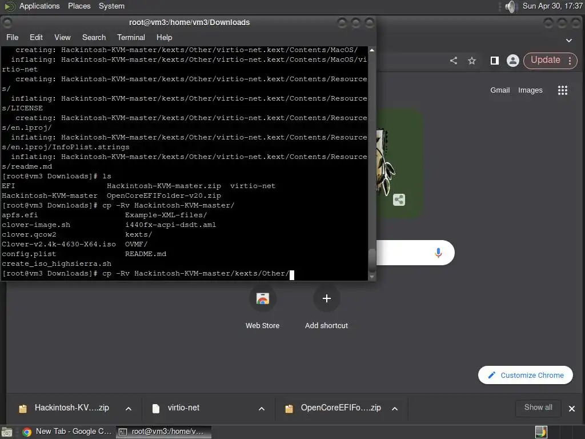Open Chrome tab search chevron
The width and height of the screenshot is (585, 439).
pyautogui.click(x=569, y=41)
